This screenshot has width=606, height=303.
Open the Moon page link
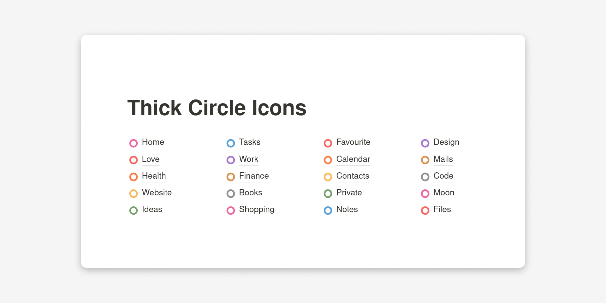[x=444, y=193]
